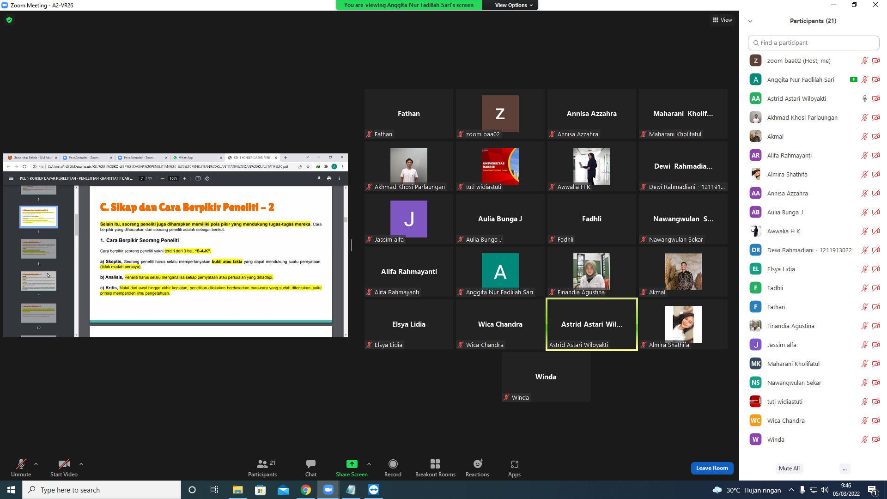Viewport: 887px width, 499px height.
Task: Open Zoom Apps
Action: [x=514, y=468]
